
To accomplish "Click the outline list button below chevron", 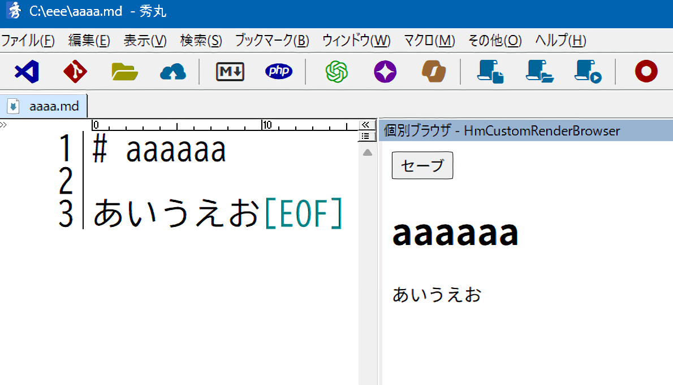I will [365, 135].
